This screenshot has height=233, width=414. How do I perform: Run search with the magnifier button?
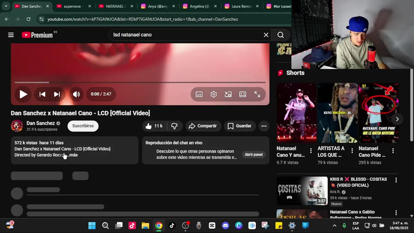pyautogui.click(x=280, y=35)
